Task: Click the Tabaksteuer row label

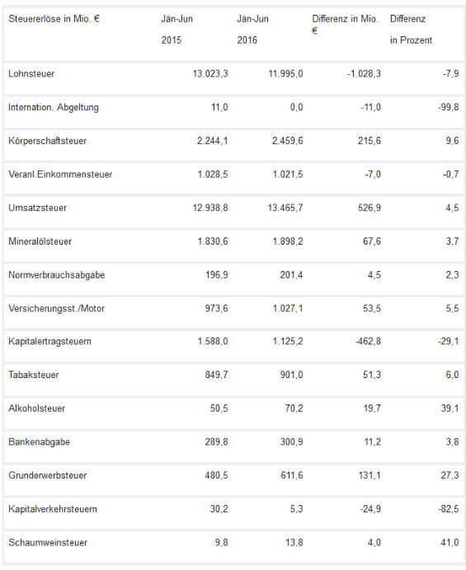Action: coord(34,375)
